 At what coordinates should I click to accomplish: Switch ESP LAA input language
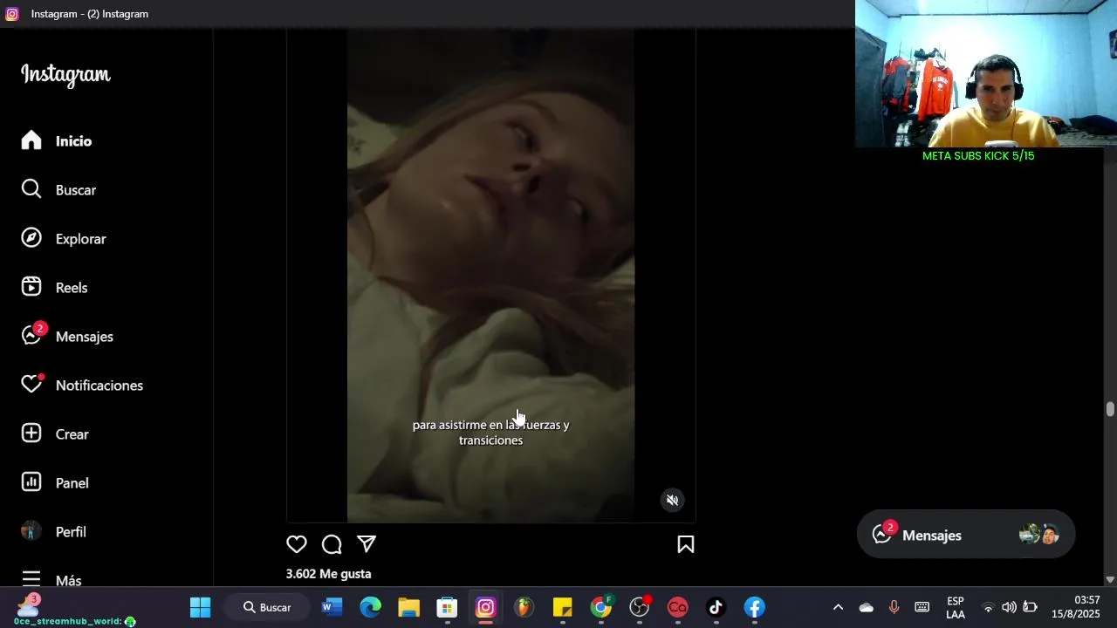(956, 607)
